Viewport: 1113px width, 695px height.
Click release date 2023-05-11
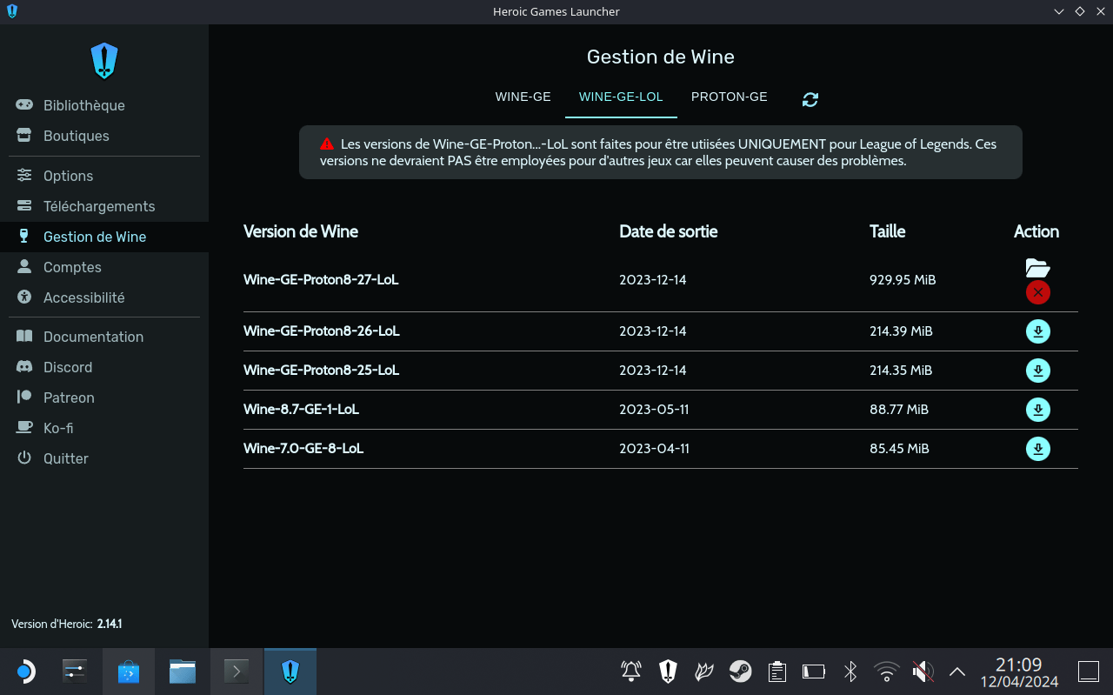[x=653, y=410]
